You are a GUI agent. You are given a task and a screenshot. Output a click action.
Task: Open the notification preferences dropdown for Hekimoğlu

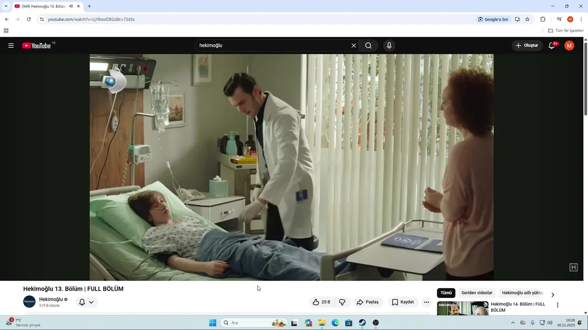pos(86,302)
